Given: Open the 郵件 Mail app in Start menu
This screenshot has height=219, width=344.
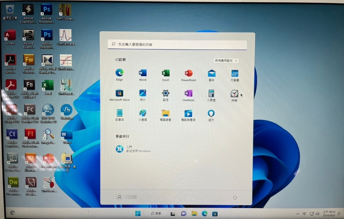Looking at the screenshot, I should click(x=211, y=75).
